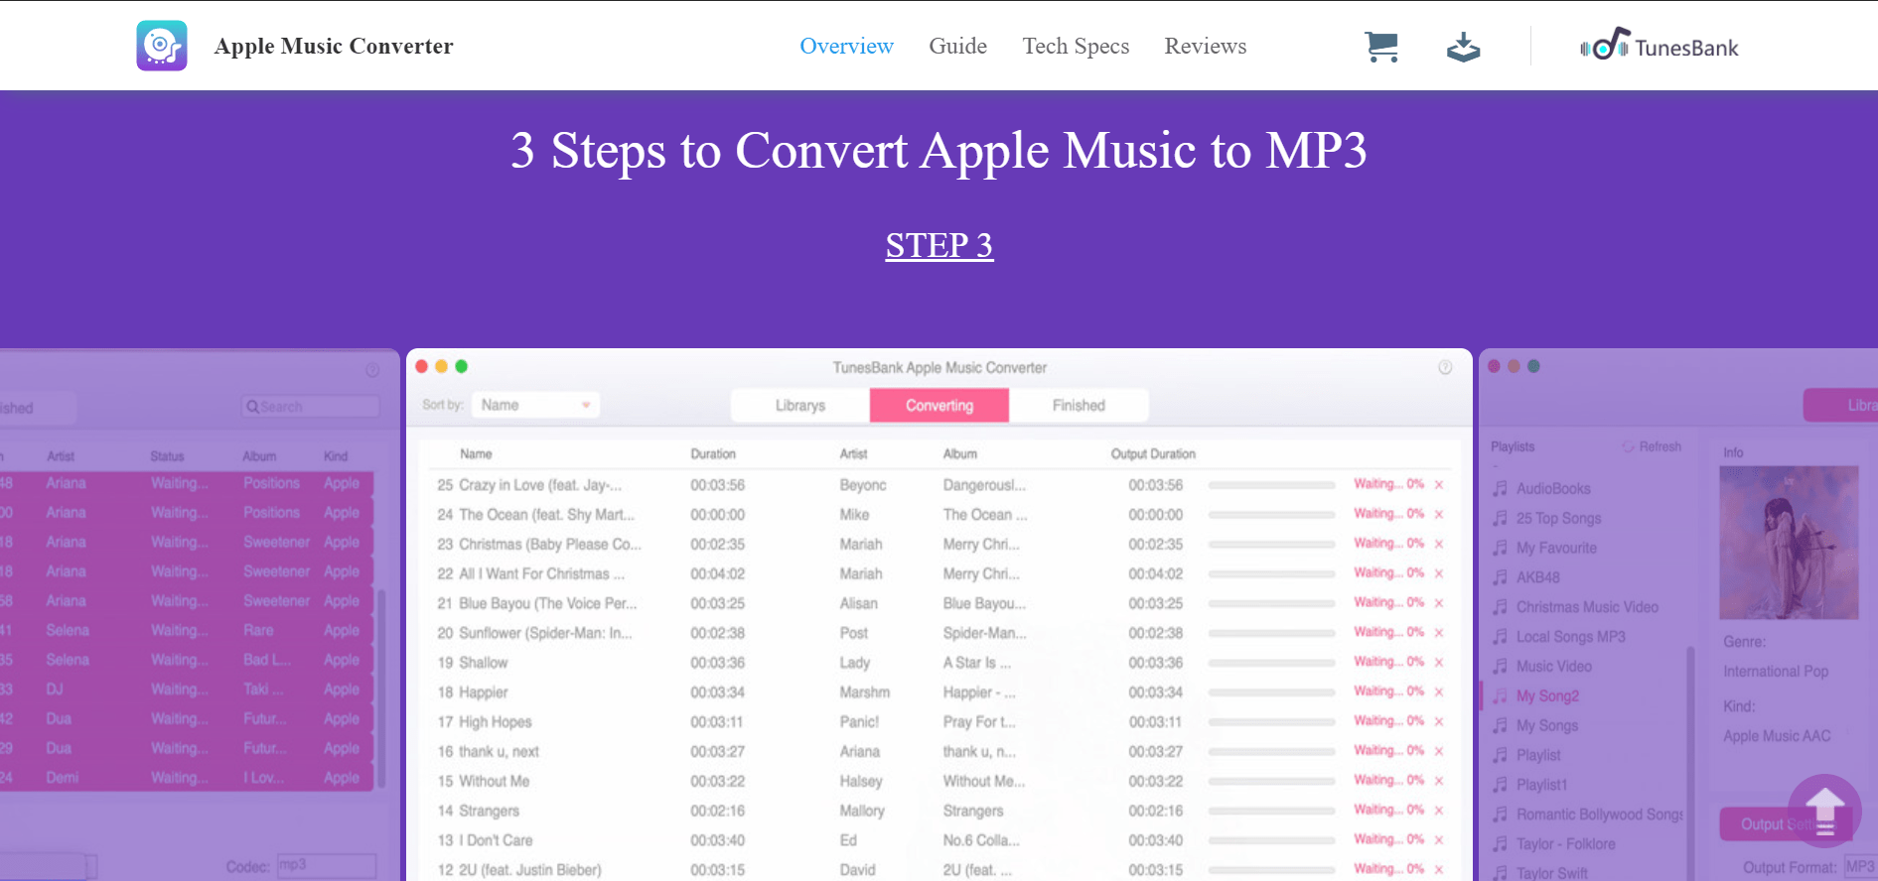Select the Demi row in left window
The image size is (1878, 881).
coord(187,778)
